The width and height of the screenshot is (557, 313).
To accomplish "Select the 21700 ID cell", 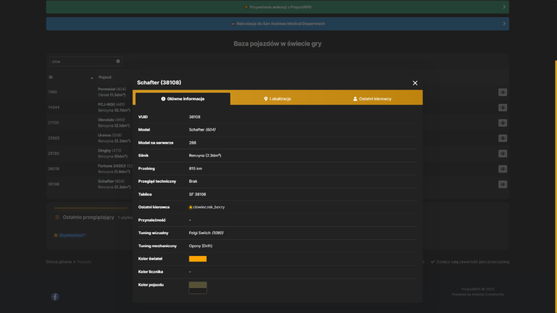I will tap(53, 123).
